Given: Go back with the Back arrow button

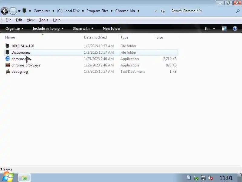Looking at the screenshot, I should (5, 11).
